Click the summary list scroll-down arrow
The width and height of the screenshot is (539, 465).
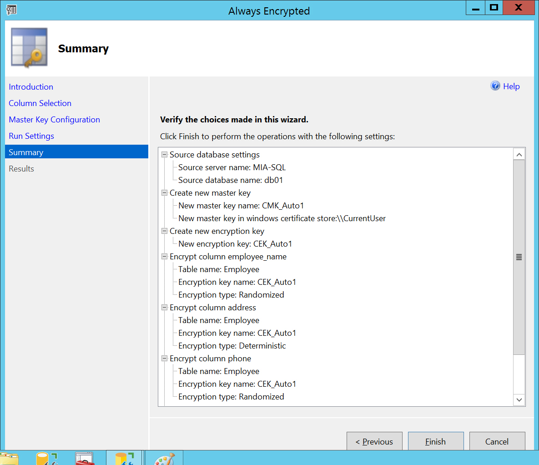pos(519,399)
